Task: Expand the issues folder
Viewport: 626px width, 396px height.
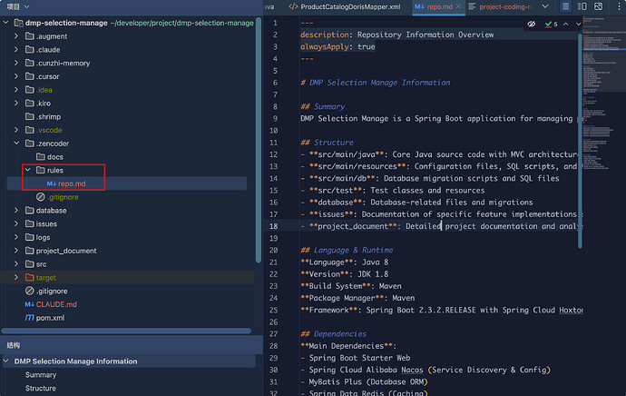Action: [16, 223]
